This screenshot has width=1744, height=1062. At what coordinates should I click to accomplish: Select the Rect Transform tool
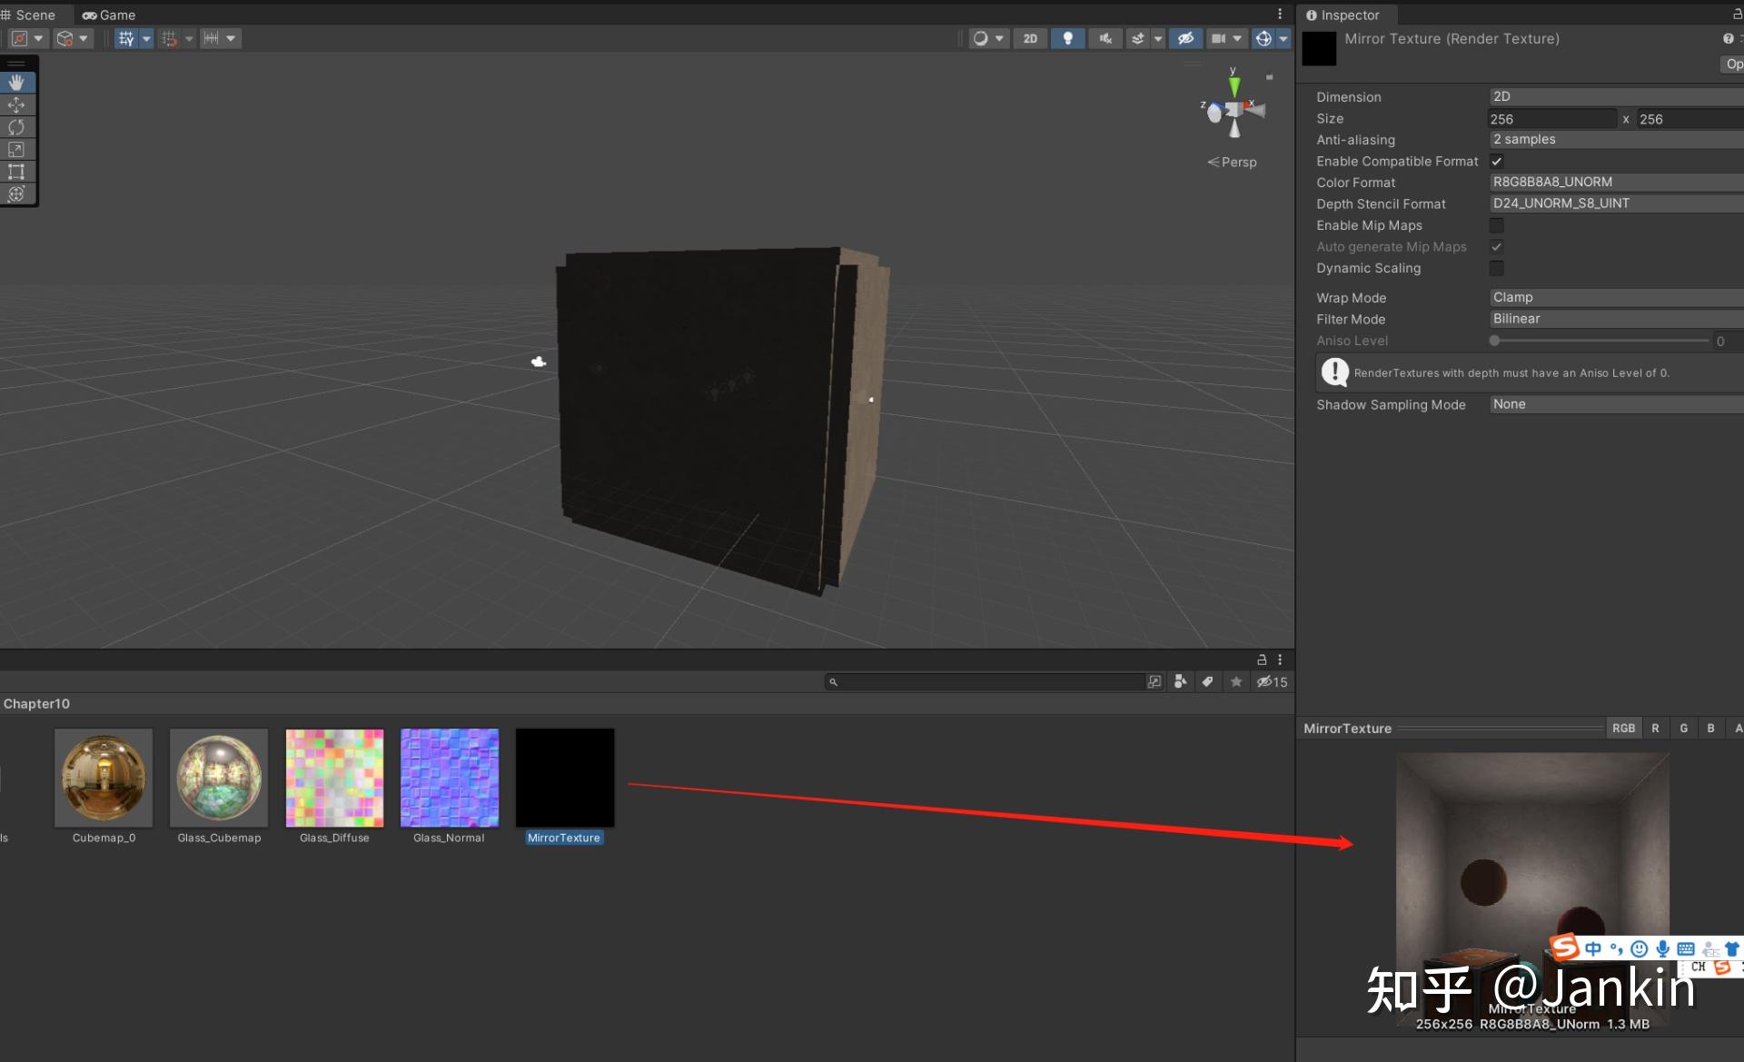(x=16, y=172)
